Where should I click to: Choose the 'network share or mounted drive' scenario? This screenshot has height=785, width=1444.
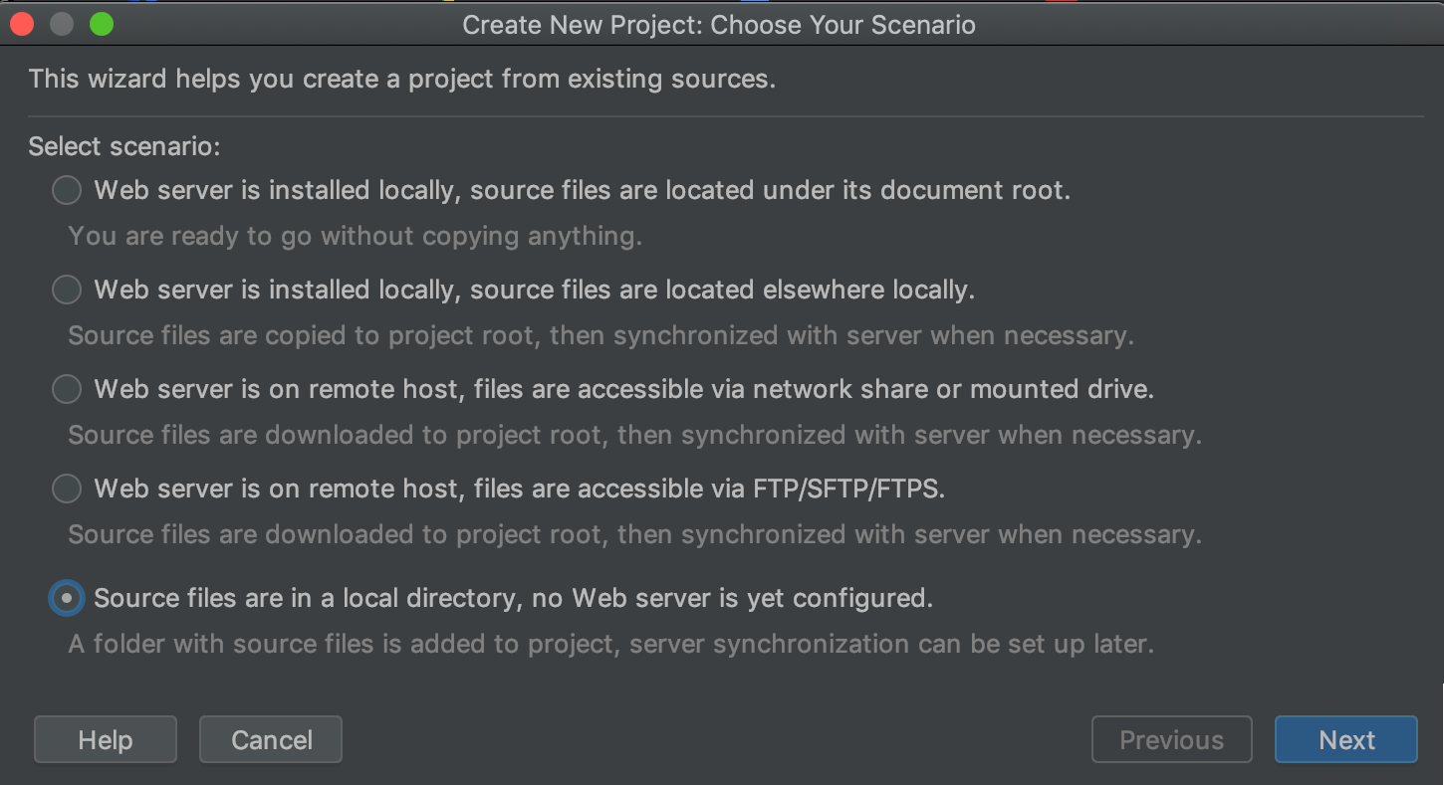(66, 389)
